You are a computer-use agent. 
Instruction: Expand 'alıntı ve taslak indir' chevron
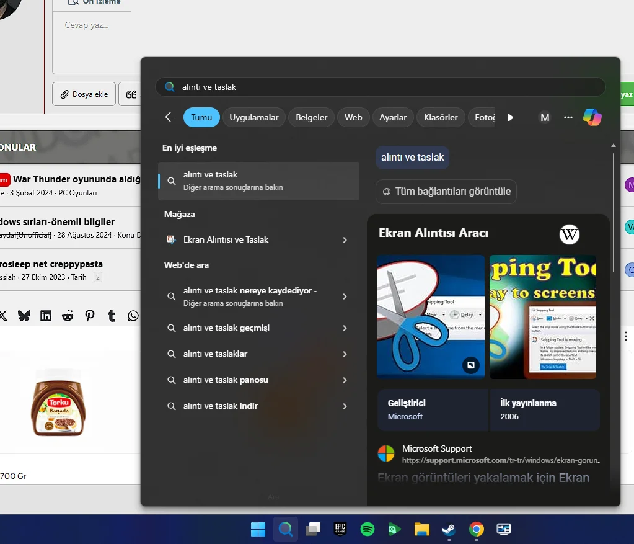pos(345,406)
